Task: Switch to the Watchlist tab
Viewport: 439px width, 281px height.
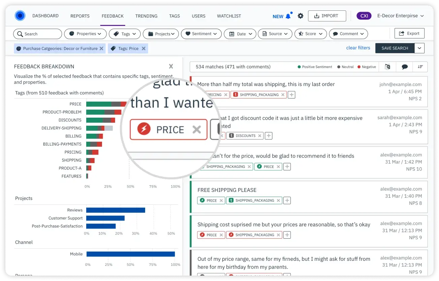Action: (x=229, y=16)
